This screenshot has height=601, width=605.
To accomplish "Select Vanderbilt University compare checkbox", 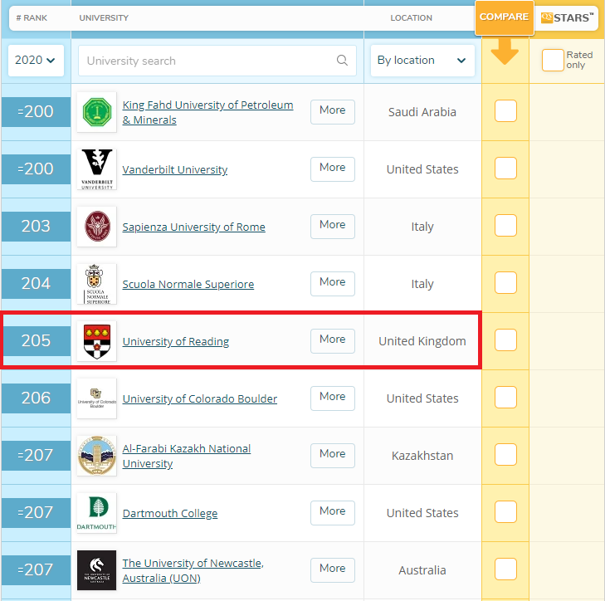I will click(x=505, y=169).
